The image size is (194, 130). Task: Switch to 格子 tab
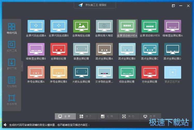click(86, 116)
